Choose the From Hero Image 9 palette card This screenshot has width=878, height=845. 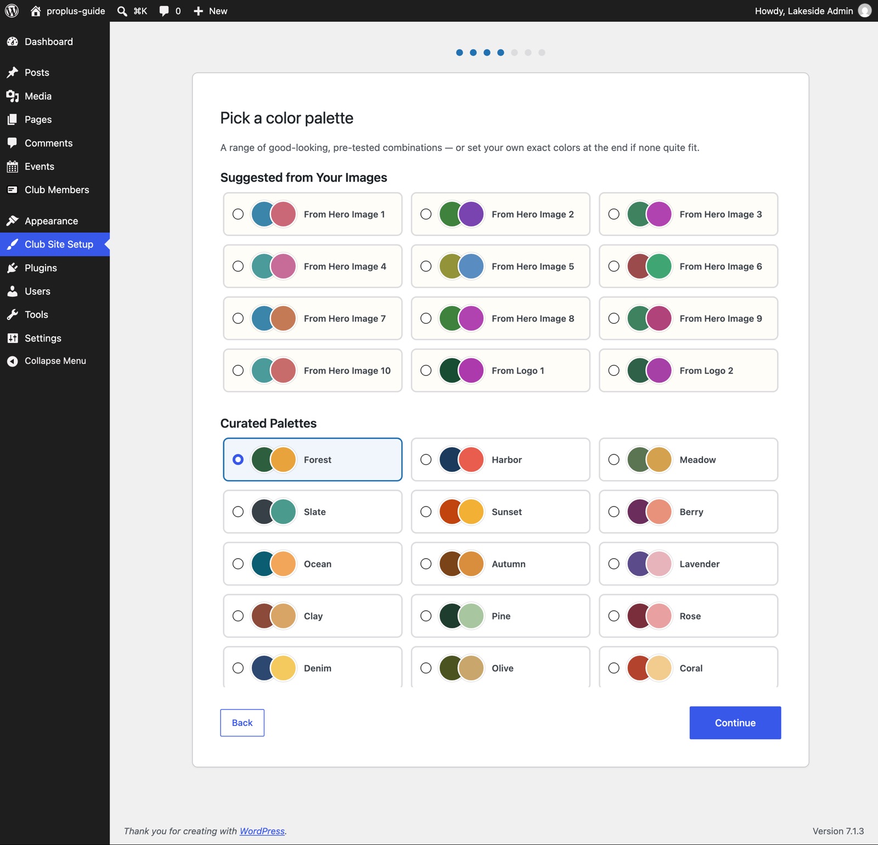coord(688,318)
